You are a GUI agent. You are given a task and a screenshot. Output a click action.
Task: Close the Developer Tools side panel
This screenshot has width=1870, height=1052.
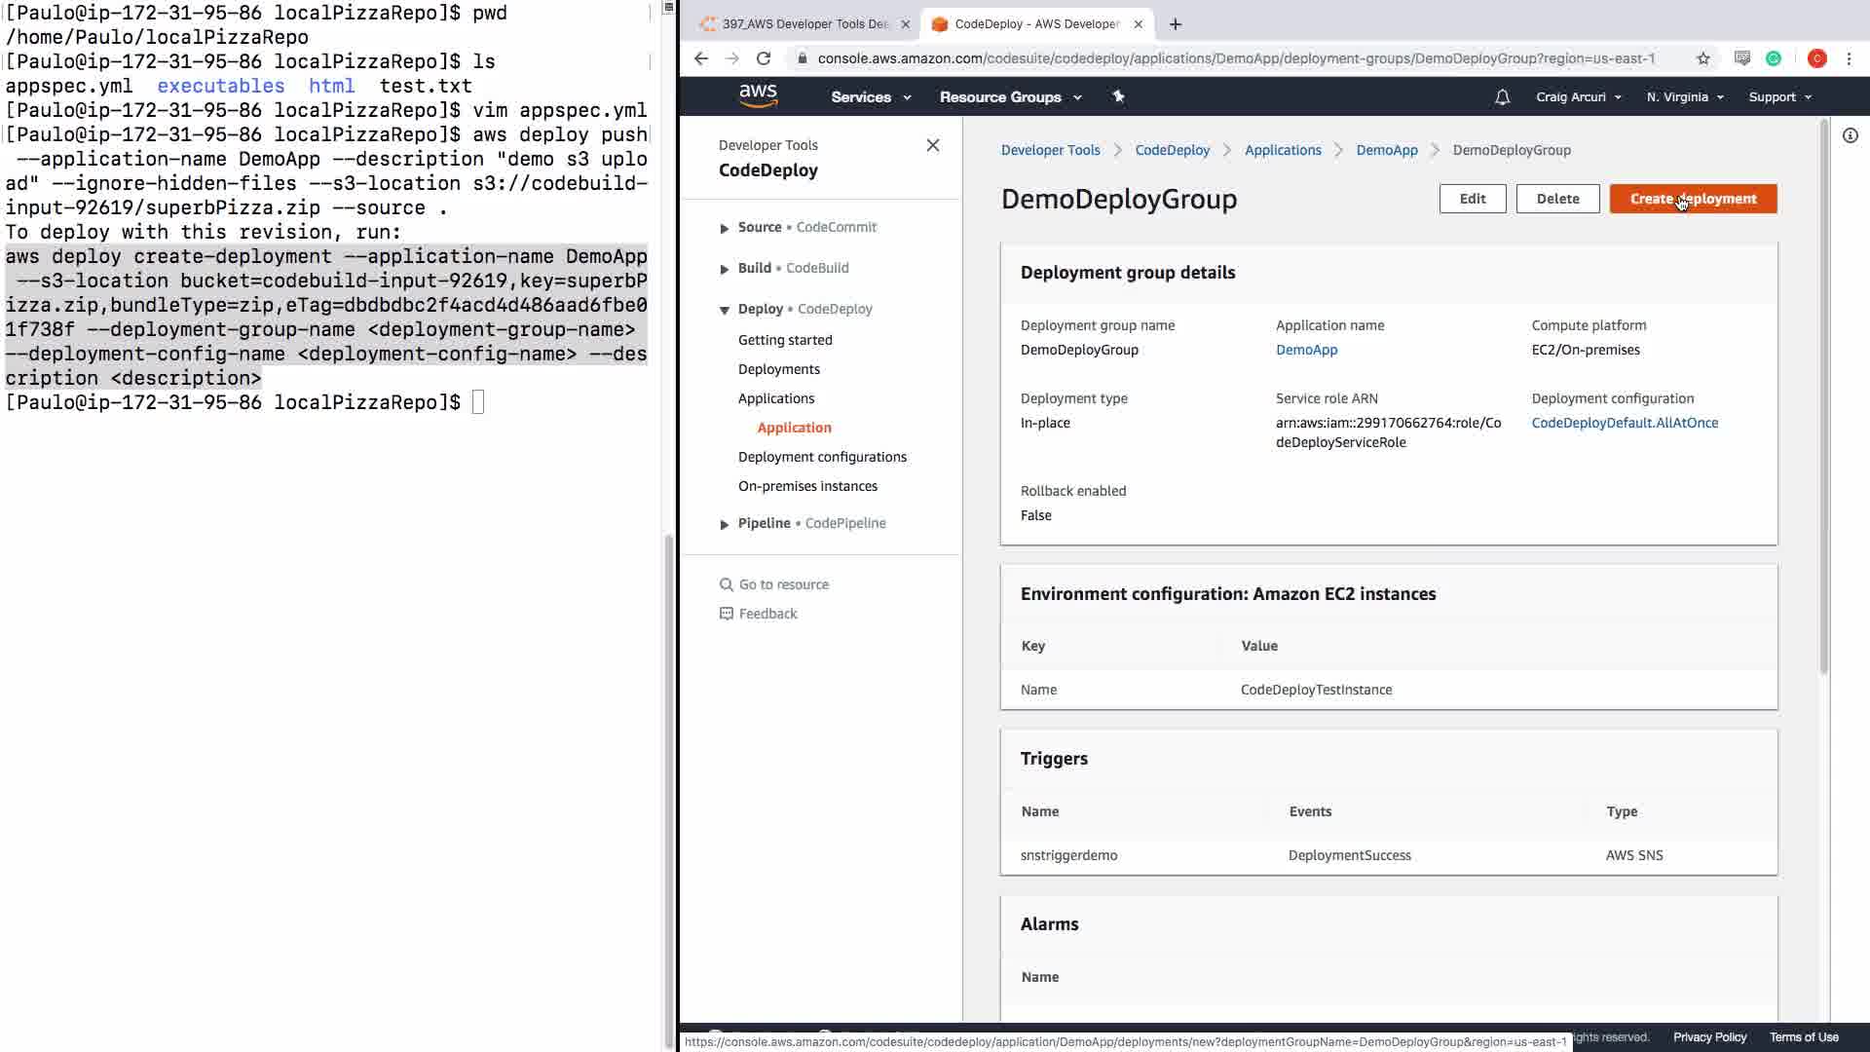click(x=932, y=145)
